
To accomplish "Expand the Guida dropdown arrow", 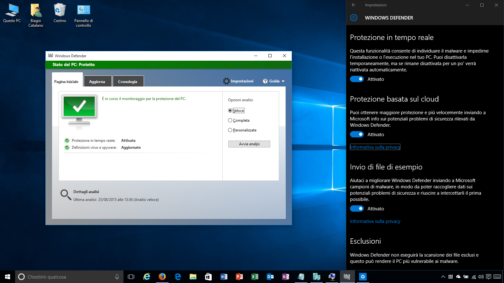I will pyautogui.click(x=283, y=81).
